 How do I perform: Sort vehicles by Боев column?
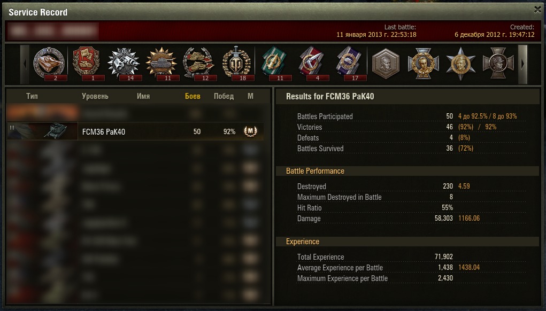click(193, 96)
